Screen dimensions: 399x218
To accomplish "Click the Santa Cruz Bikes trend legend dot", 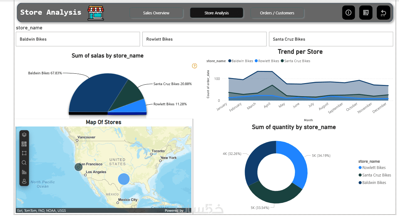I will pyautogui.click(x=282, y=61).
